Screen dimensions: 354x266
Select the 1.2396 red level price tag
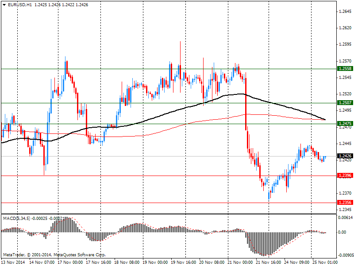coord(345,176)
